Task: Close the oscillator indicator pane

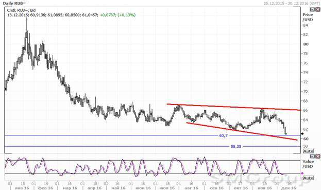Action: (x=317, y=157)
